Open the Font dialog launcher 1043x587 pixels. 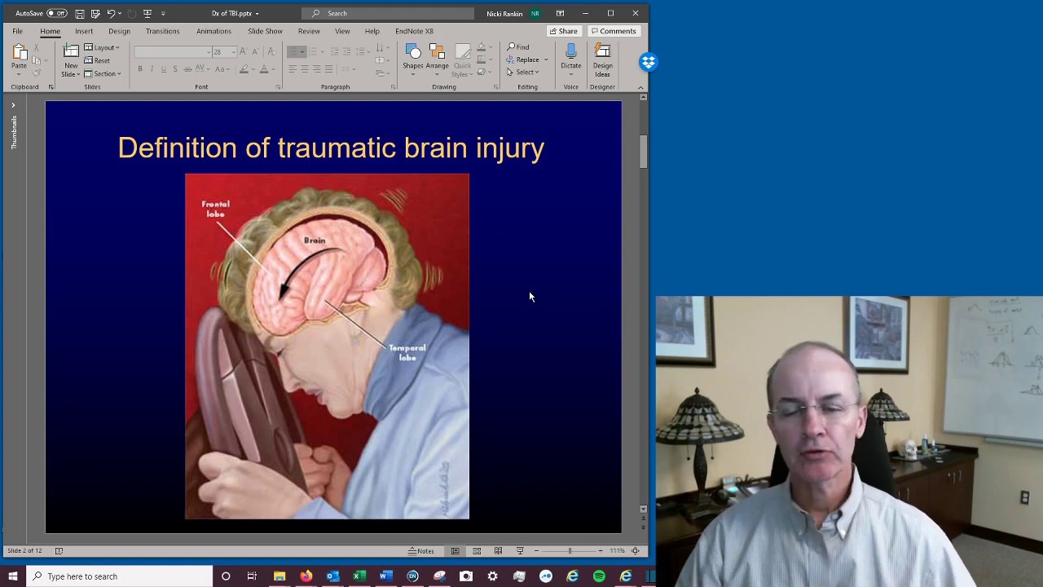point(278,87)
